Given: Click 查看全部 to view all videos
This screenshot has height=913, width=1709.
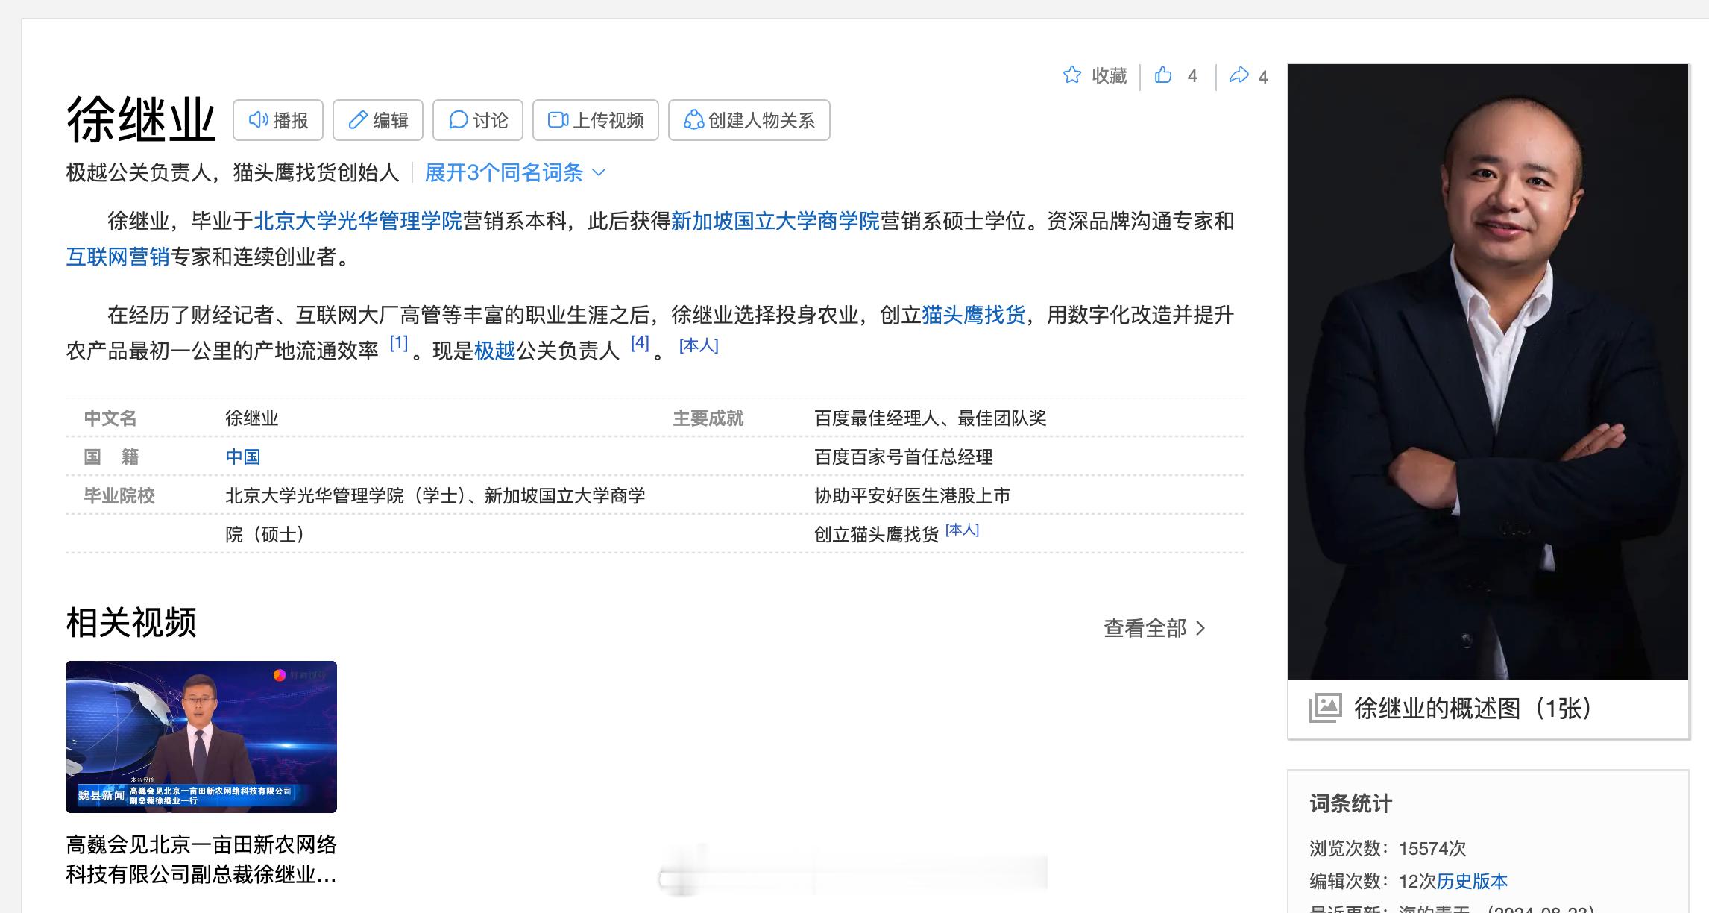Looking at the screenshot, I should (x=1154, y=628).
